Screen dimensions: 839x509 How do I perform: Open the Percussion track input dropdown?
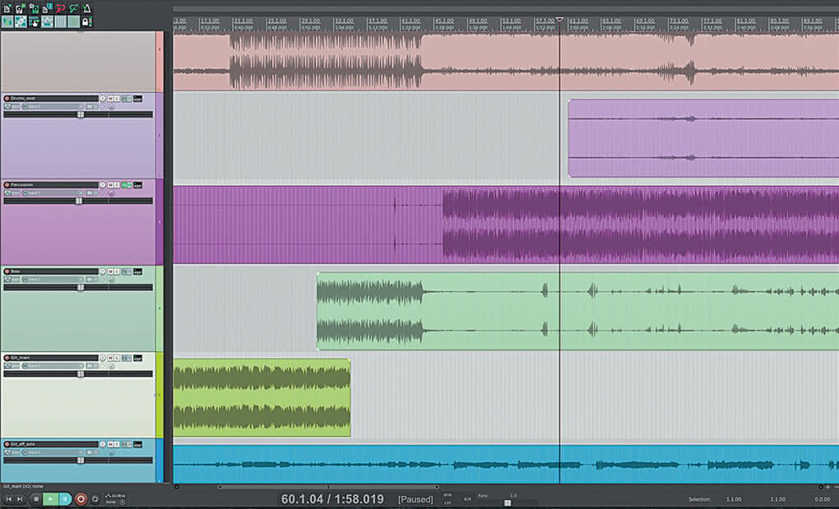tap(53, 193)
